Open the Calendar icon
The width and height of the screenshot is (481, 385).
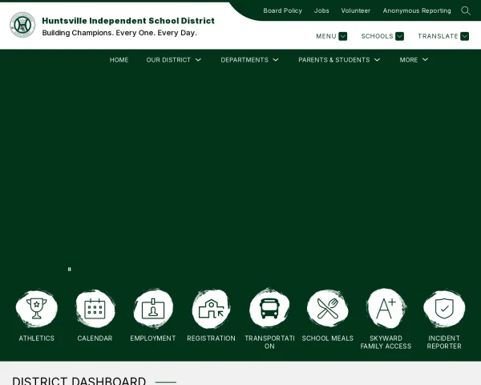tap(95, 309)
